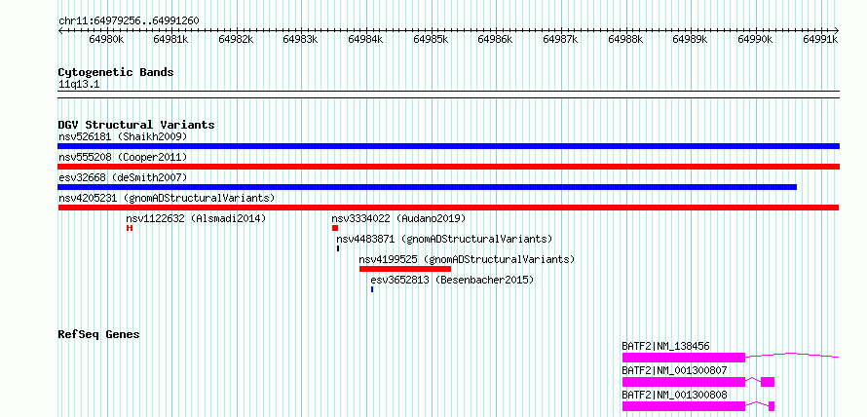Open nsv4205231 (gnomADStructuralVariants) label
The image size is (867, 417).
tap(167, 198)
